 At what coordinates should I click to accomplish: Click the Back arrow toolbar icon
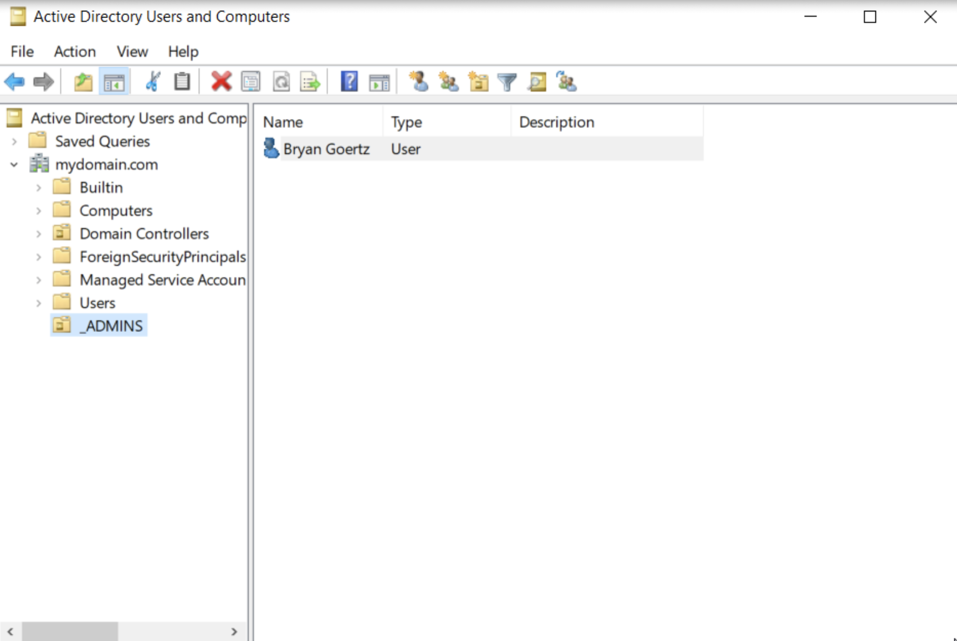(14, 81)
